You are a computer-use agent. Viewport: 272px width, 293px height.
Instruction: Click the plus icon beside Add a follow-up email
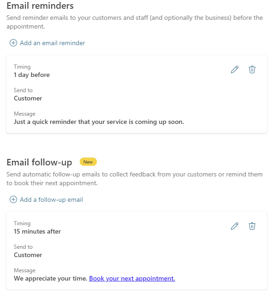(13, 199)
